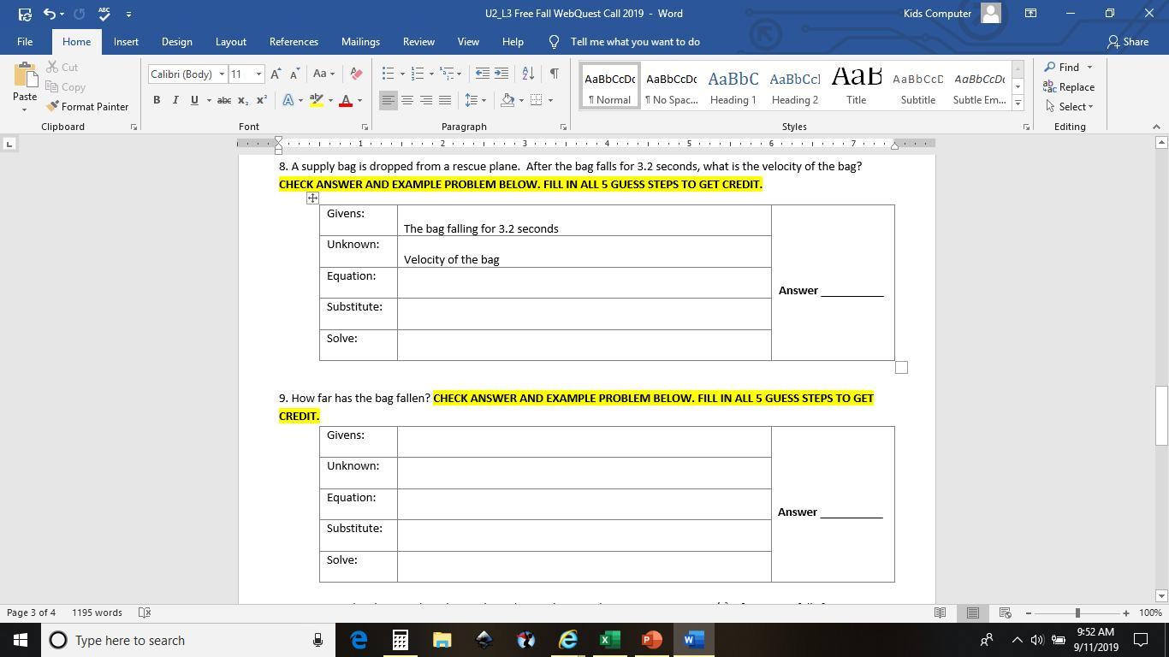Justify the paragraph text
The width and height of the screenshot is (1169, 657).
point(445,101)
